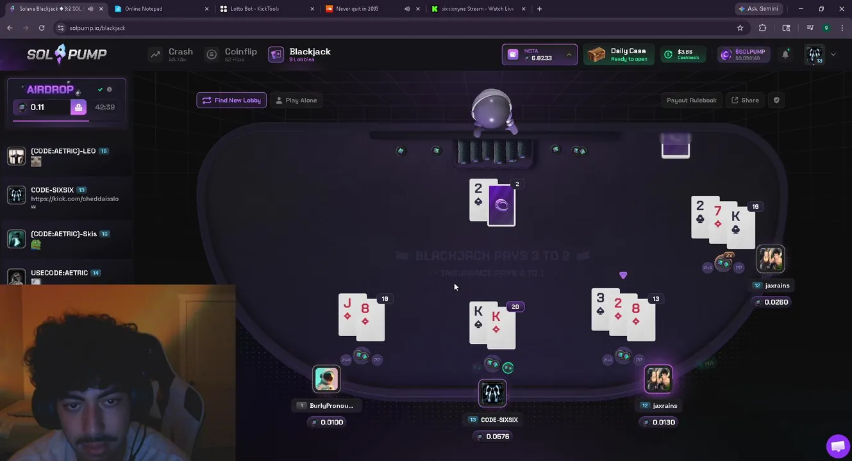Screen dimensions: 852x461
Task: Click the SOL PUMP logo
Action: (x=67, y=54)
